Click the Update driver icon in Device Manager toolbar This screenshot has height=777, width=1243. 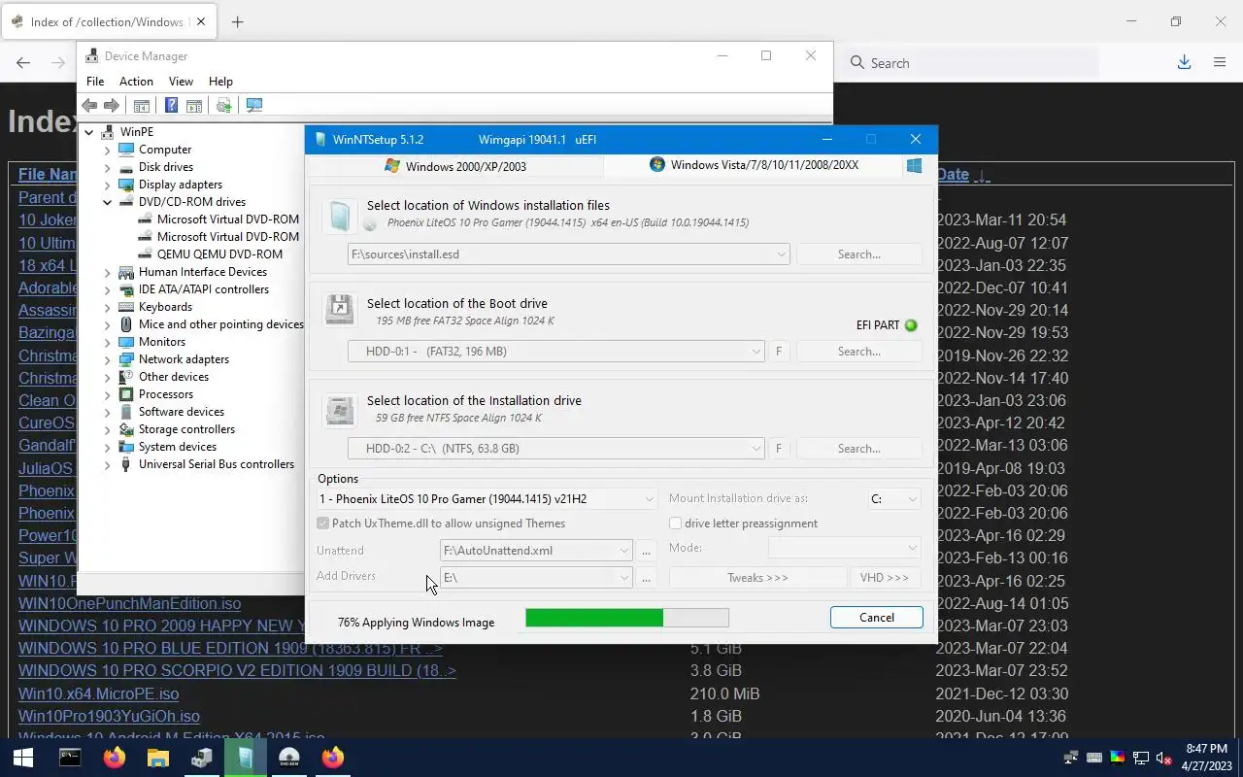pyautogui.click(x=223, y=105)
